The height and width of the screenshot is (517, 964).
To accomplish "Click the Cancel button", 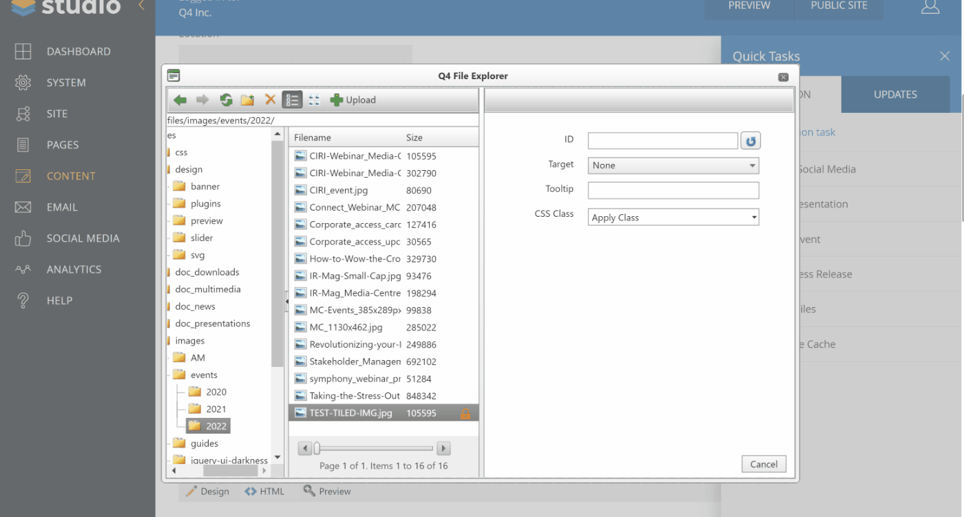I will [764, 464].
